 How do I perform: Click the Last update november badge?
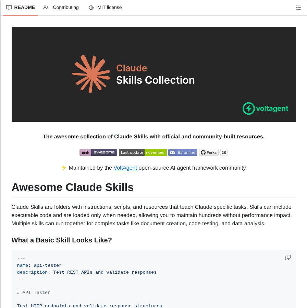pos(143,152)
